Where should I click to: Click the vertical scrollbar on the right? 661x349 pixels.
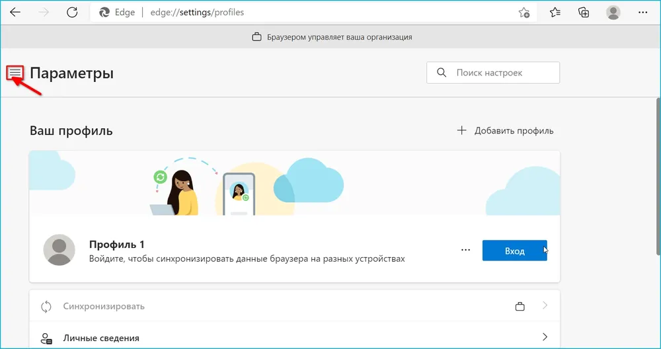click(658, 175)
